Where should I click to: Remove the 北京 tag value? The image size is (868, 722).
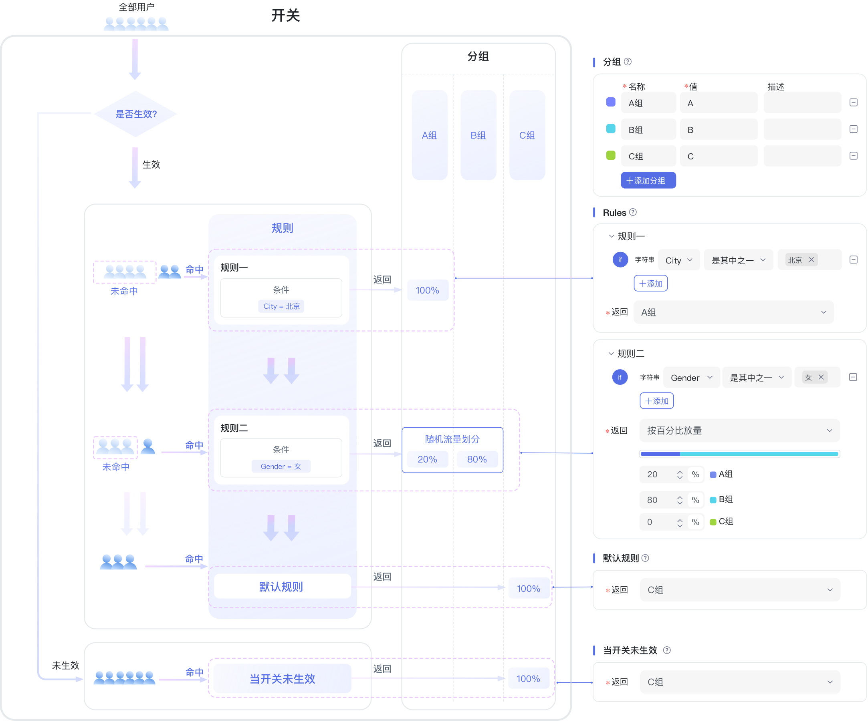811,260
